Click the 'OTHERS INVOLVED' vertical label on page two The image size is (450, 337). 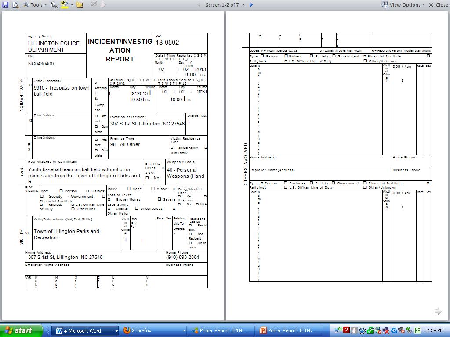[245, 164]
